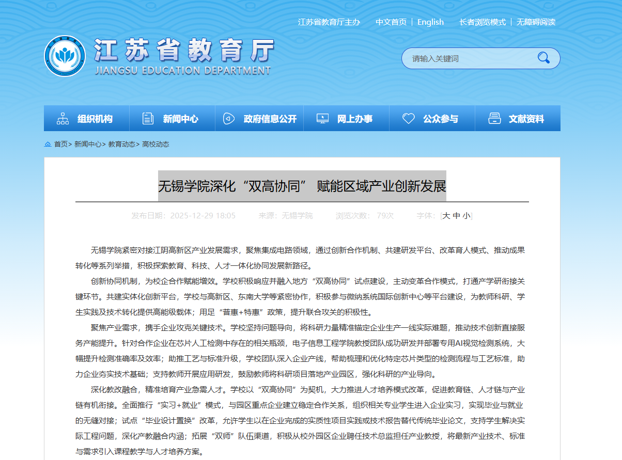Set font size to 中 (medium)
This screenshot has height=460, width=622.
[x=456, y=216]
